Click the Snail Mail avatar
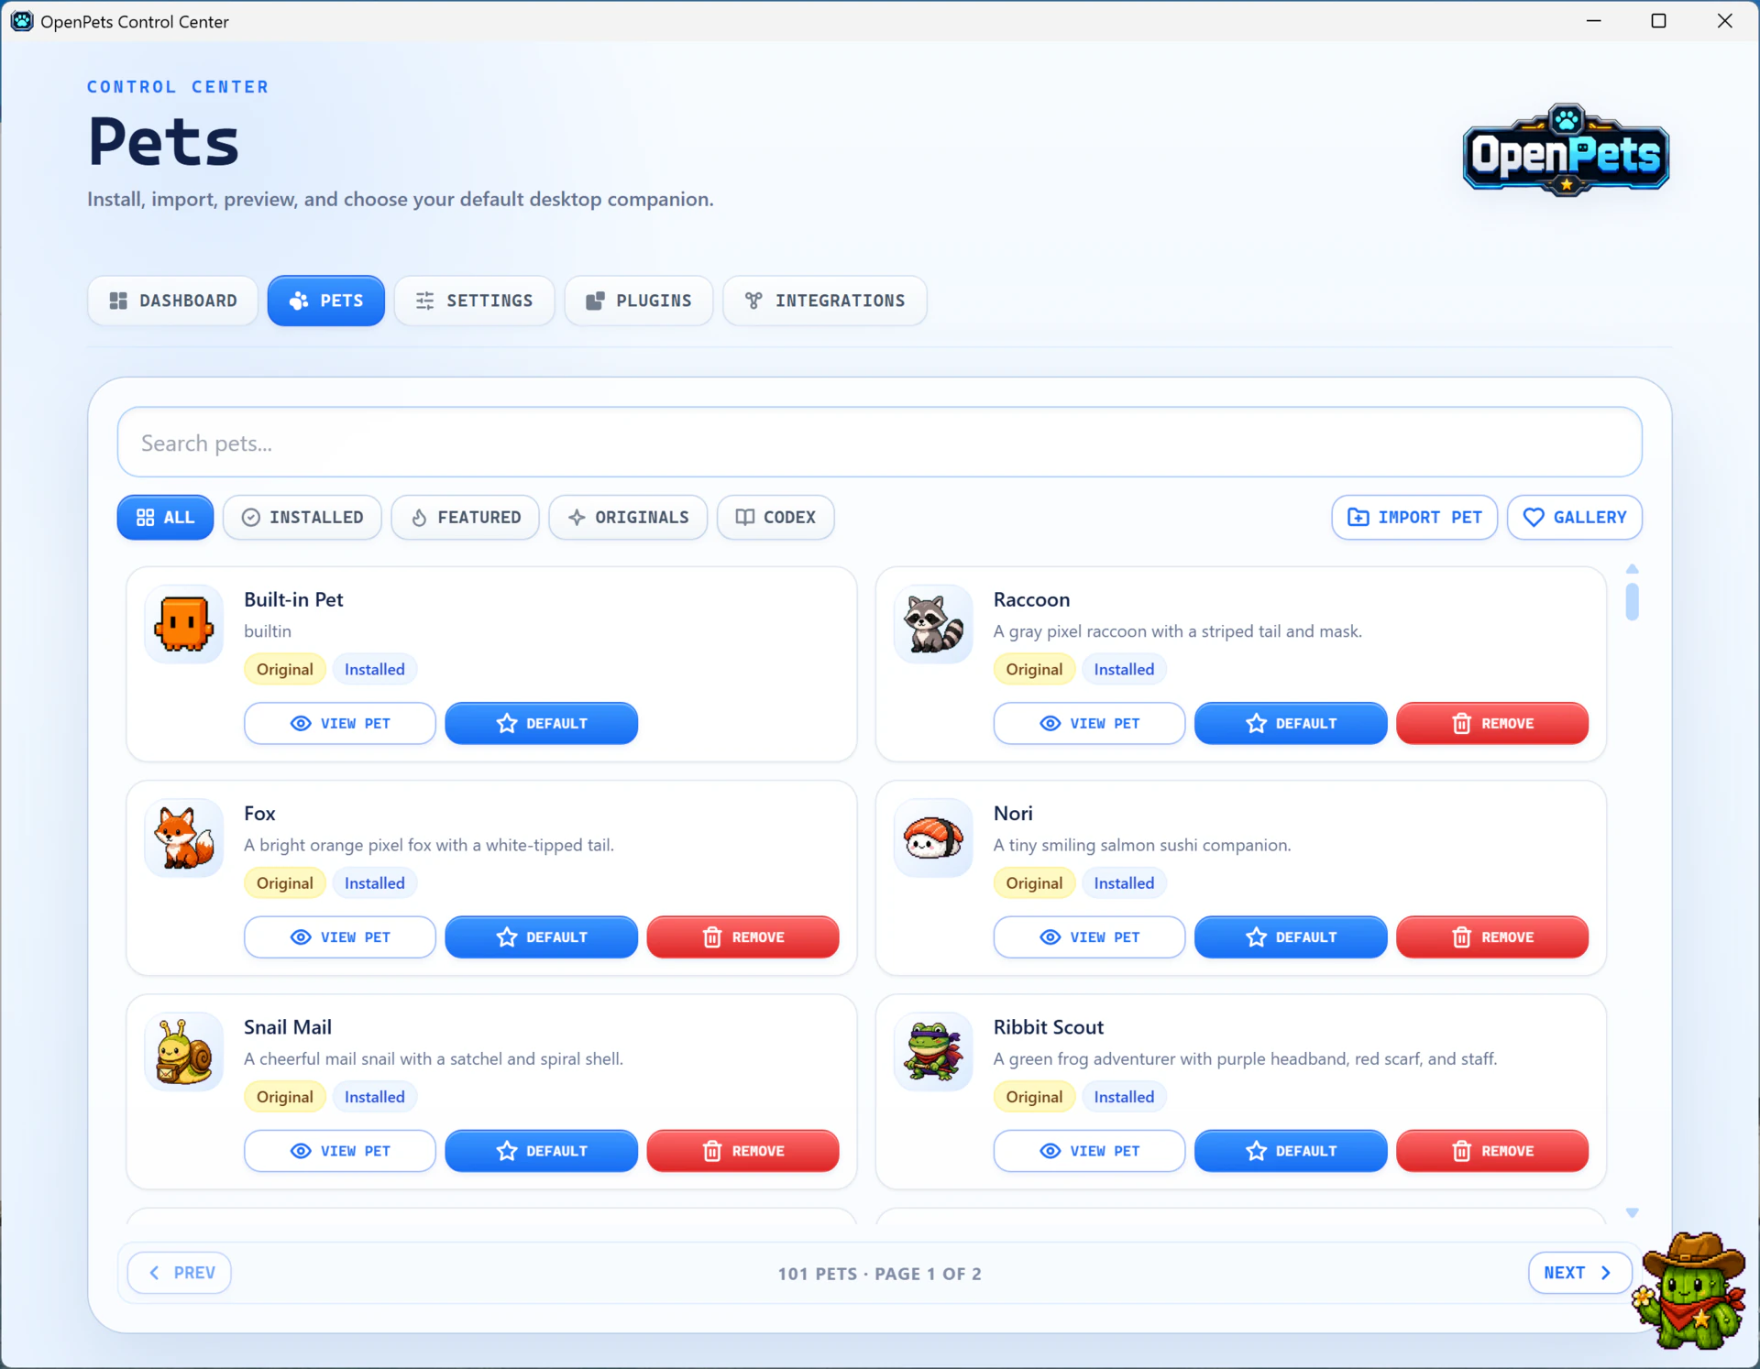 point(184,1052)
